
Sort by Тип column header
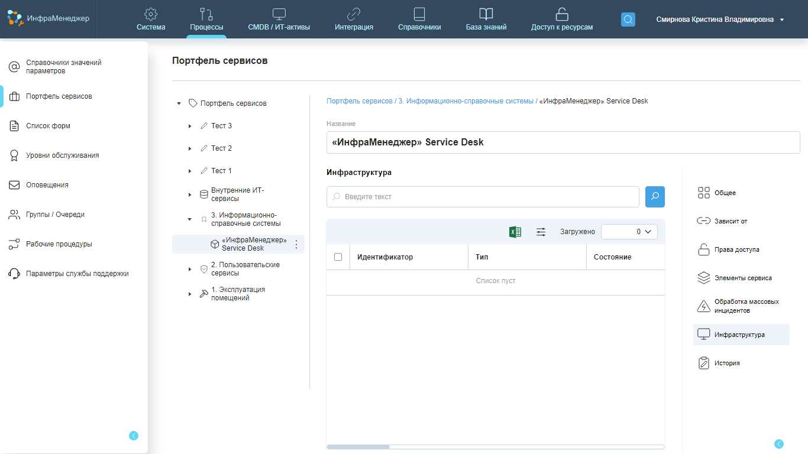coord(482,257)
